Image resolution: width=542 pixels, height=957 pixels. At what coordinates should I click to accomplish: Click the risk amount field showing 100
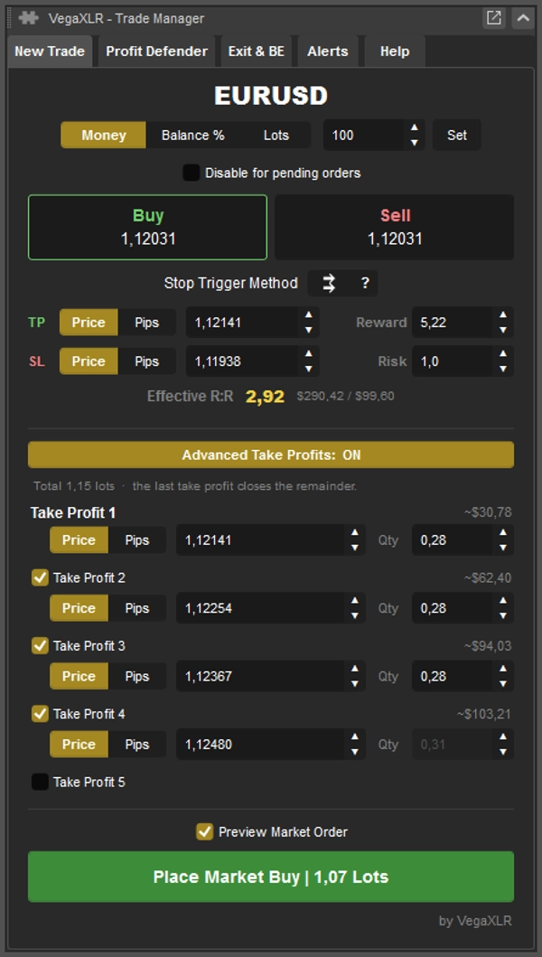(x=363, y=135)
